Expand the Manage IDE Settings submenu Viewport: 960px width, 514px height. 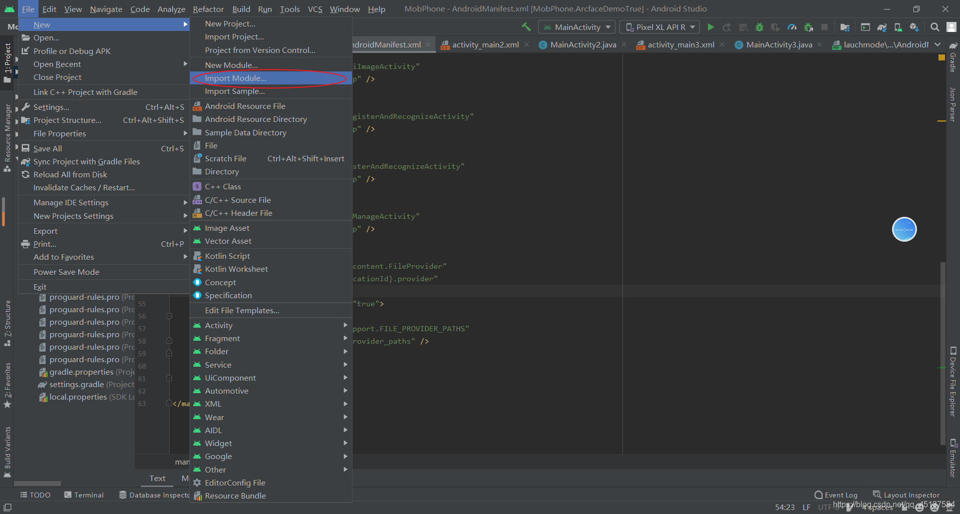pyautogui.click(x=104, y=202)
